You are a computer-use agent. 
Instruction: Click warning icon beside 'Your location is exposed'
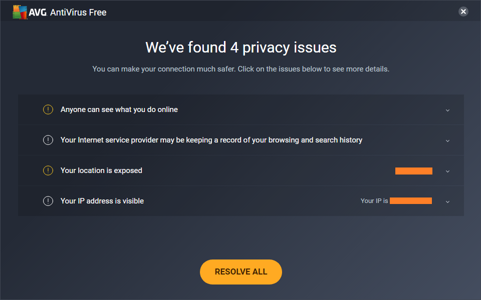pos(48,170)
